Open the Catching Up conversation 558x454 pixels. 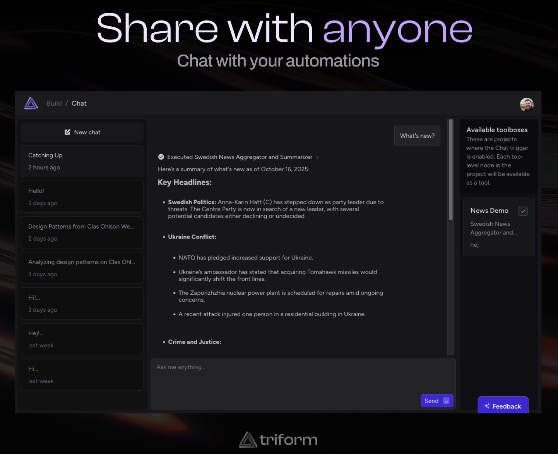pyautogui.click(x=82, y=161)
